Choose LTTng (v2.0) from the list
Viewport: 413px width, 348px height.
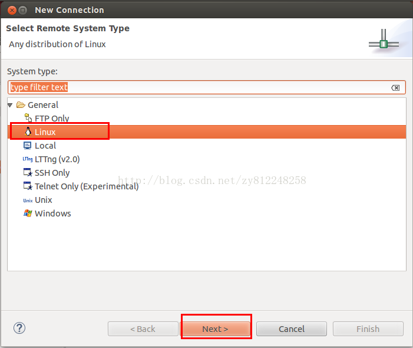point(57,159)
